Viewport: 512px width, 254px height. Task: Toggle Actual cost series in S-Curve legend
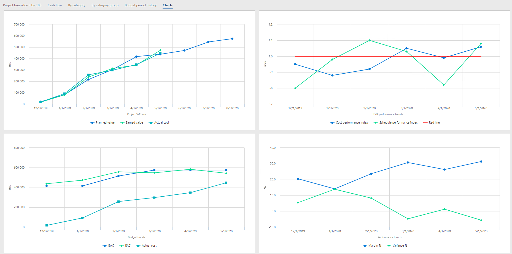pos(159,123)
